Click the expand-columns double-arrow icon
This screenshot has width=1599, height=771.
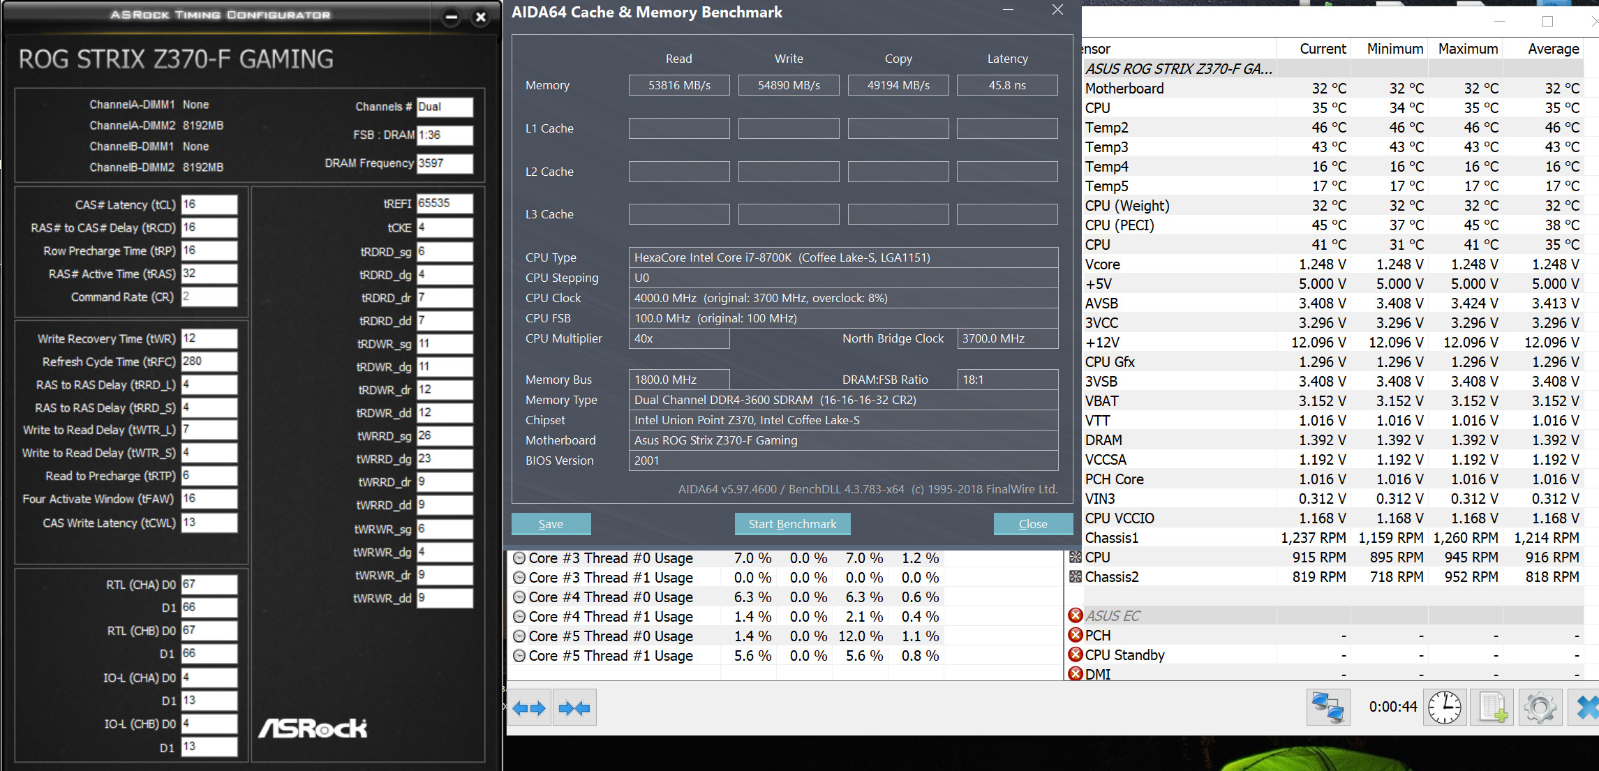tap(529, 708)
